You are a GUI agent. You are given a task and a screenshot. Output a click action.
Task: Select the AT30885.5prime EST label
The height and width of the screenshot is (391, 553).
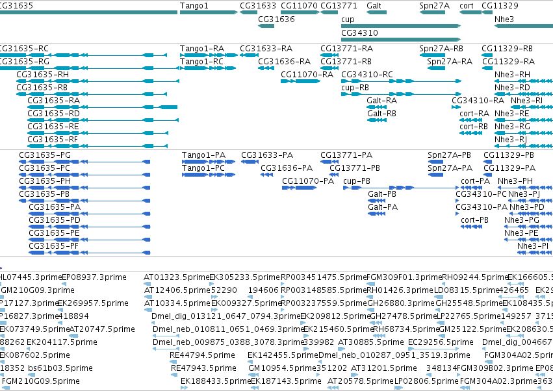(370, 342)
